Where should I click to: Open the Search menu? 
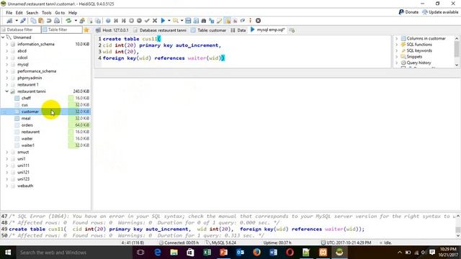(x=32, y=13)
